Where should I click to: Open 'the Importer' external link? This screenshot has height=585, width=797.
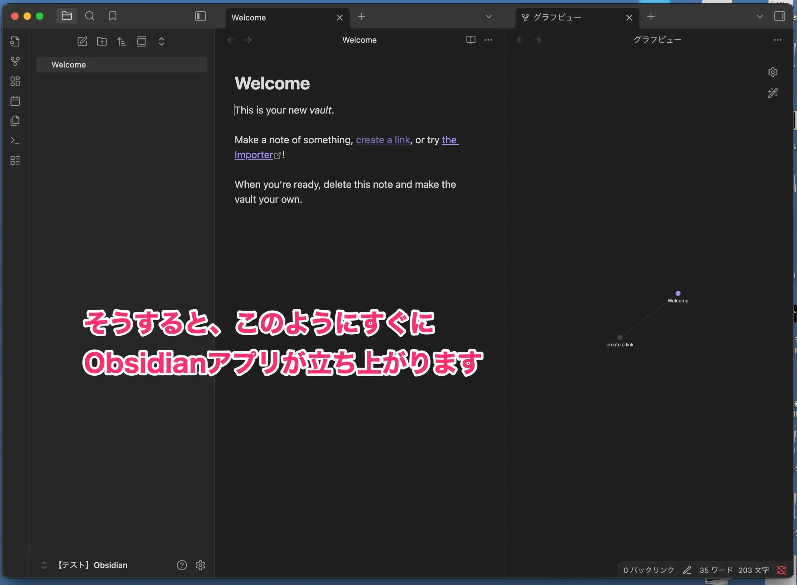pyautogui.click(x=253, y=155)
